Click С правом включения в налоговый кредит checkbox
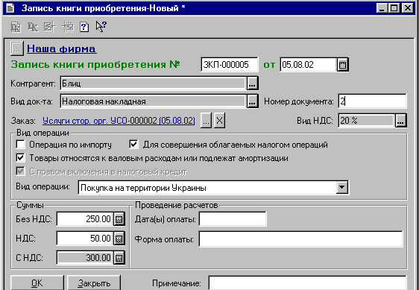Screen dimensions: 419x290 click(20, 171)
